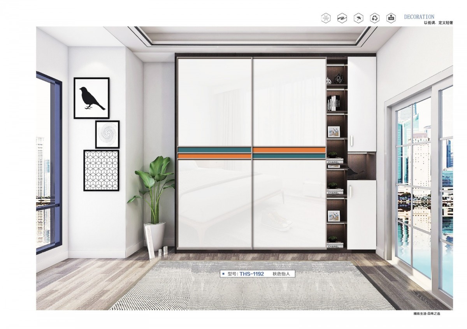Click the weight load hexagon icon
The image size is (467, 329).
(x=391, y=18)
